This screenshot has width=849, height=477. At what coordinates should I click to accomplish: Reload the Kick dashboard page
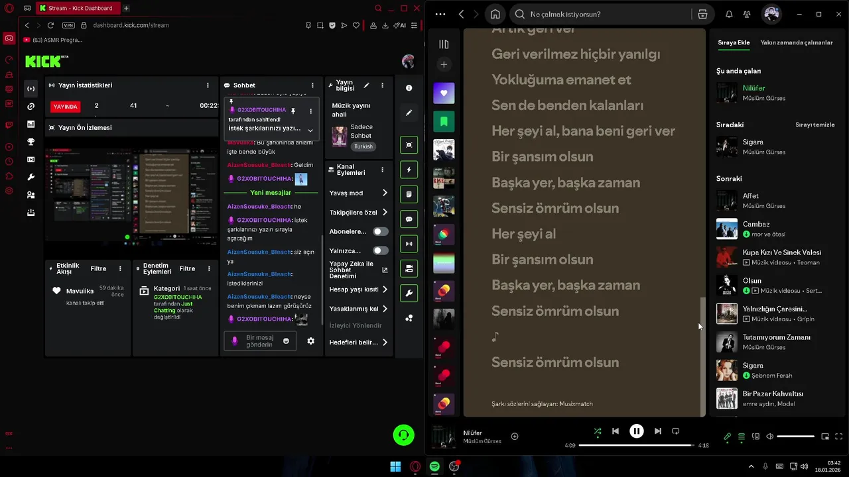51,25
